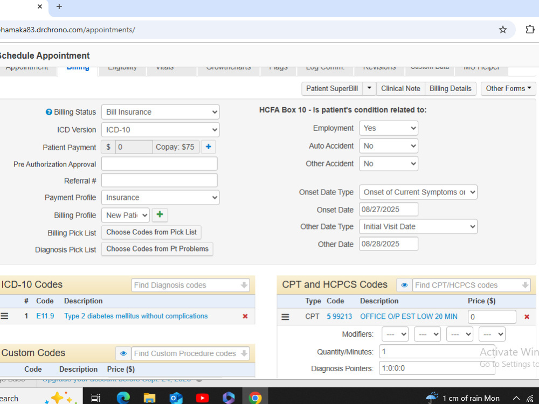Viewport: 539px width, 404px height.
Task: Click the Diagnosis Pointers field
Action: click(437, 368)
